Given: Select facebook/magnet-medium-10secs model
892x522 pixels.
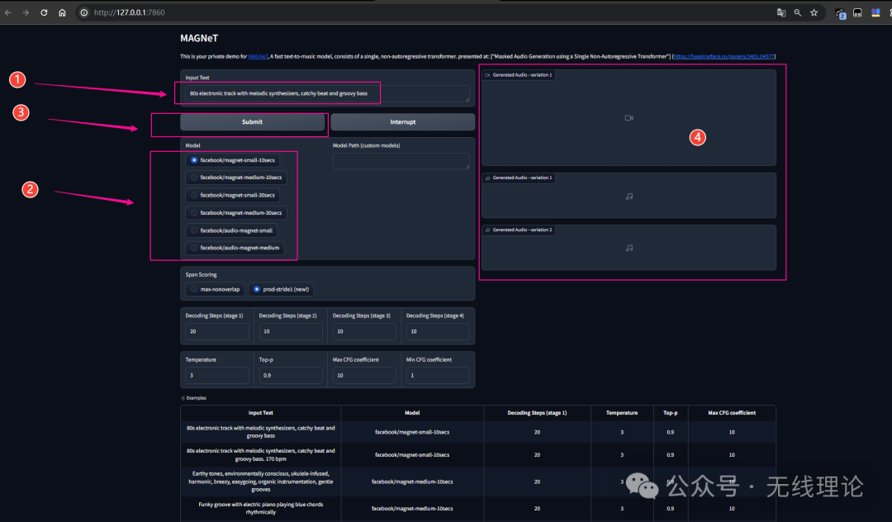Looking at the screenshot, I should (236, 178).
